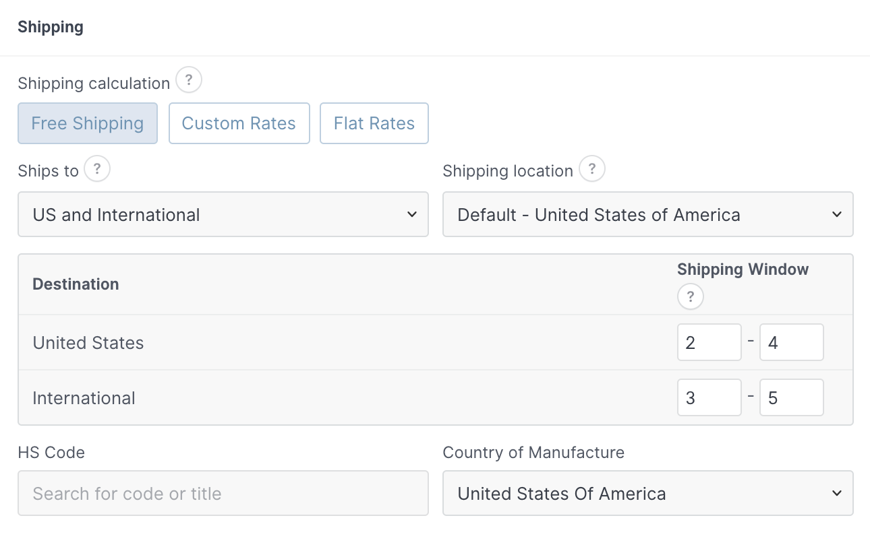
Task: Select the Custom Rates option
Action: pyautogui.click(x=239, y=123)
